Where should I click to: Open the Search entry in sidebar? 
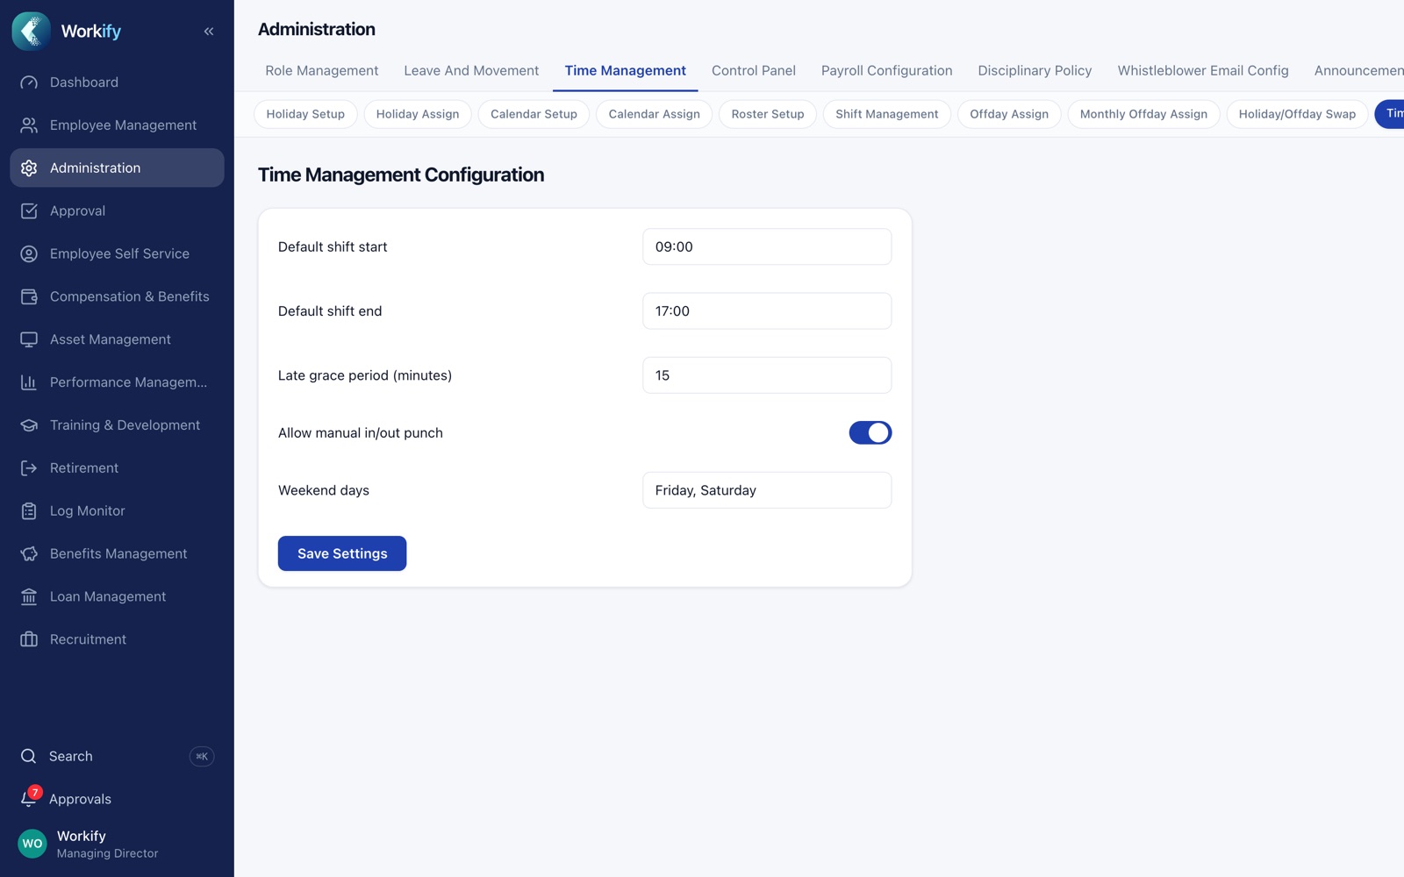117,756
